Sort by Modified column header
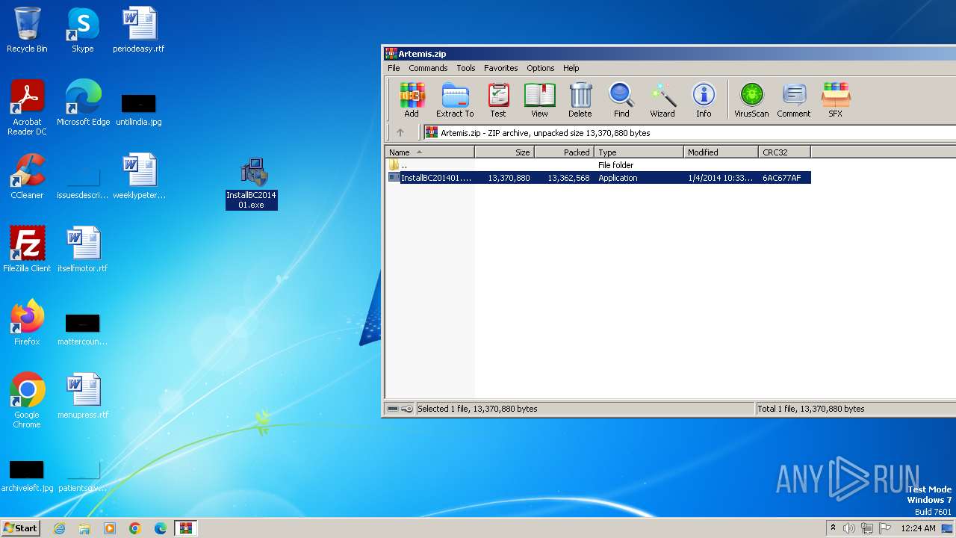The width and height of the screenshot is (956, 538). tap(721, 152)
